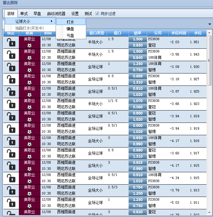Click soccer ball icon in row with 水位 1.918
This screenshot has height=217, width=213.
(x=29, y=144)
